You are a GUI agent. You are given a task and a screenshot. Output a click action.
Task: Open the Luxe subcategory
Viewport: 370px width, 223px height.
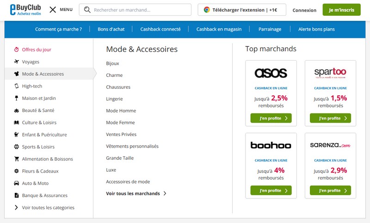(111, 170)
